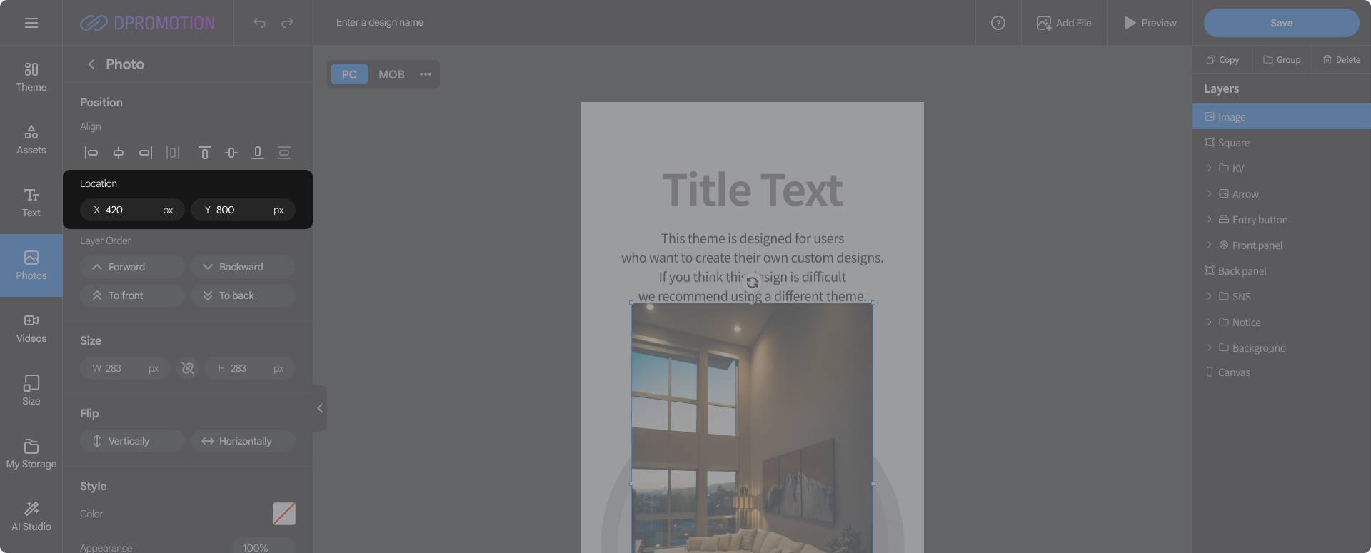This screenshot has width=1371, height=553.
Task: Expand the Entry button layer
Action: click(x=1209, y=220)
